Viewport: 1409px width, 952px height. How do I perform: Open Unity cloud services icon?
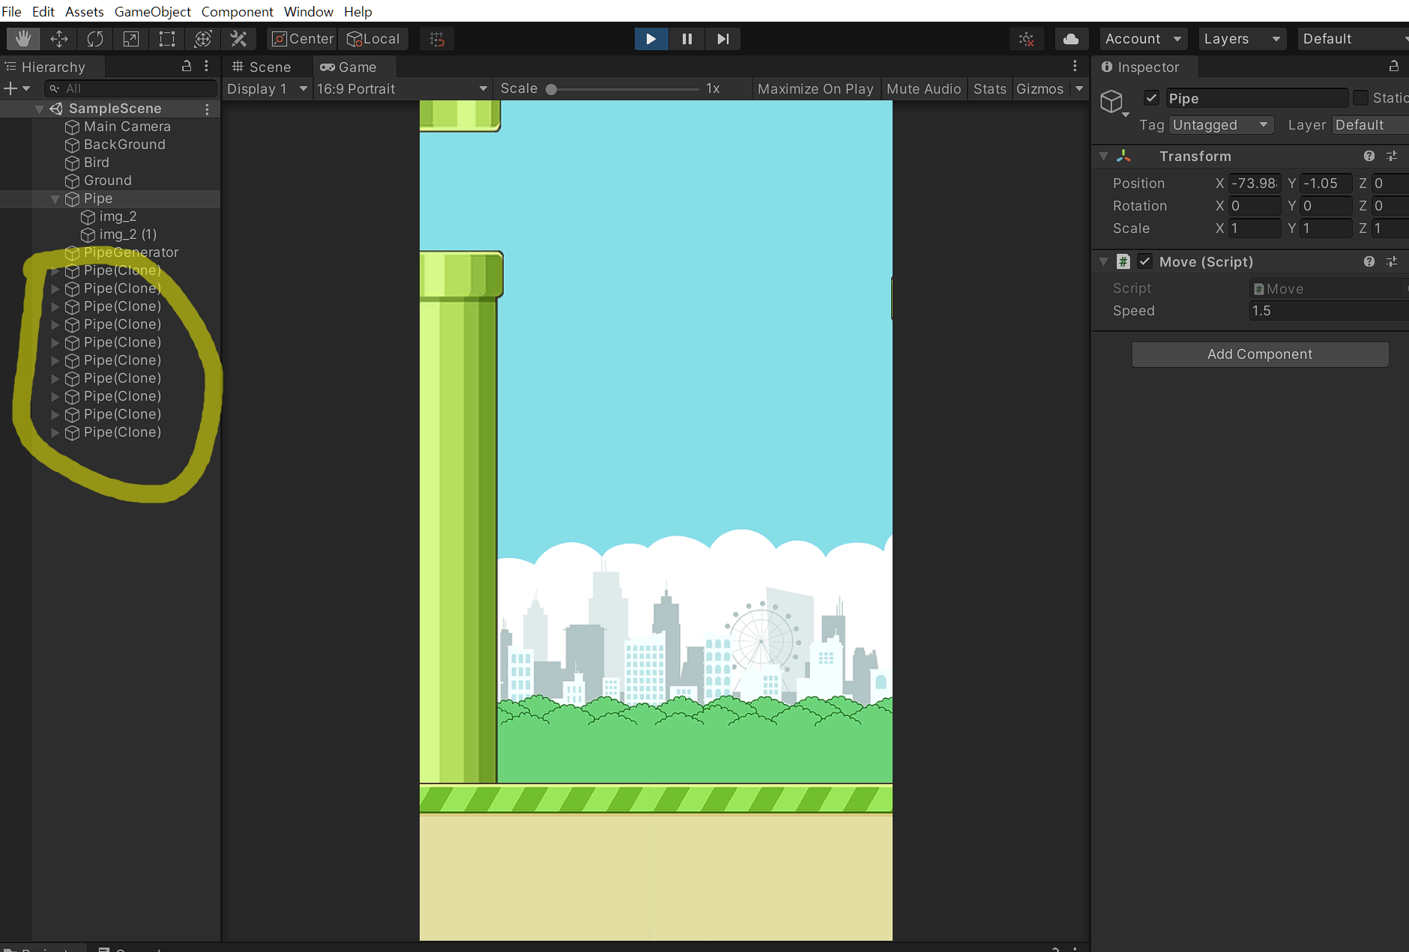(1071, 39)
